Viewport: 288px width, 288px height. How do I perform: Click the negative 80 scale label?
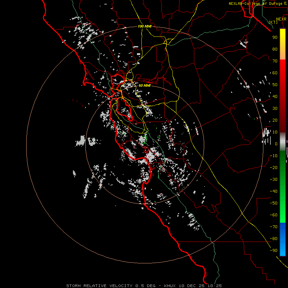(x=274, y=239)
